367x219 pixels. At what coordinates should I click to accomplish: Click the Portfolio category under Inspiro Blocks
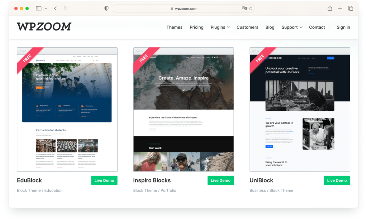point(168,190)
